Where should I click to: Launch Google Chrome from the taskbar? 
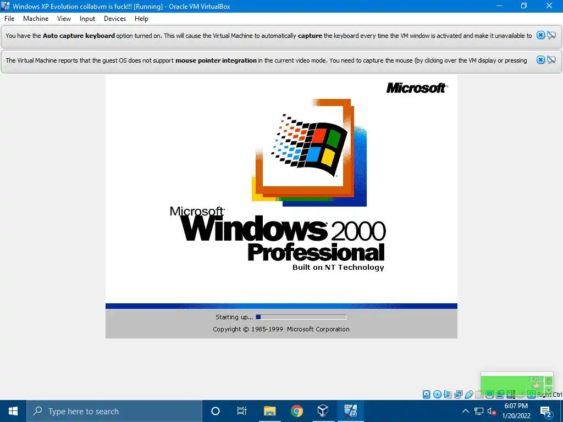pyautogui.click(x=296, y=411)
